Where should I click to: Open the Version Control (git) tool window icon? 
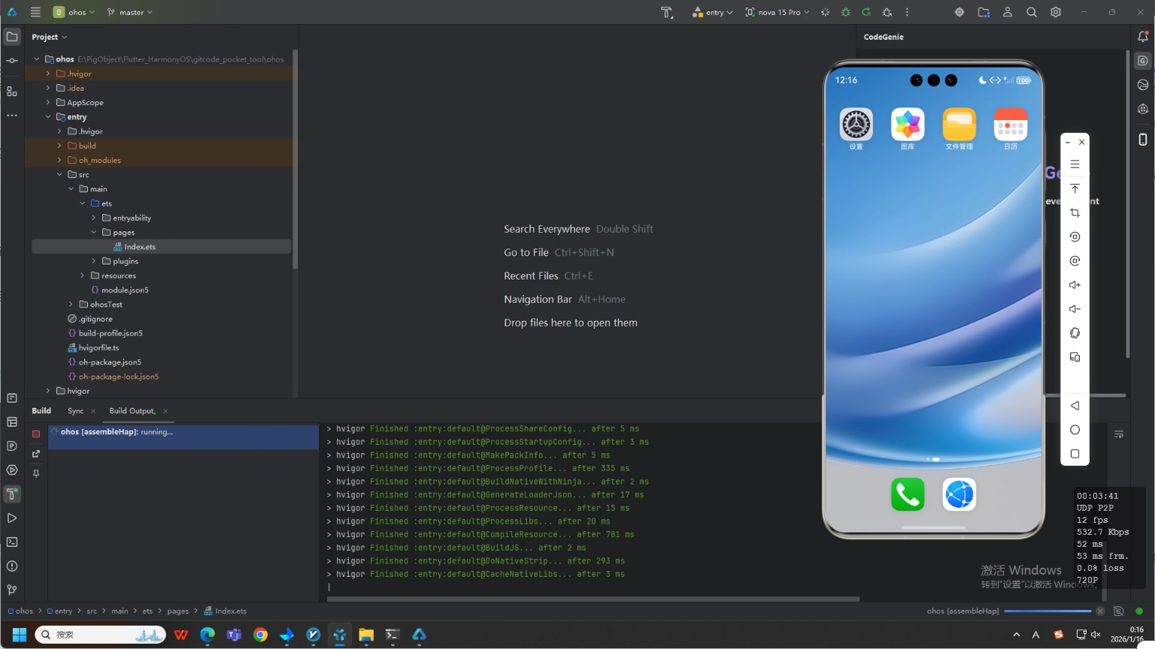point(12,590)
